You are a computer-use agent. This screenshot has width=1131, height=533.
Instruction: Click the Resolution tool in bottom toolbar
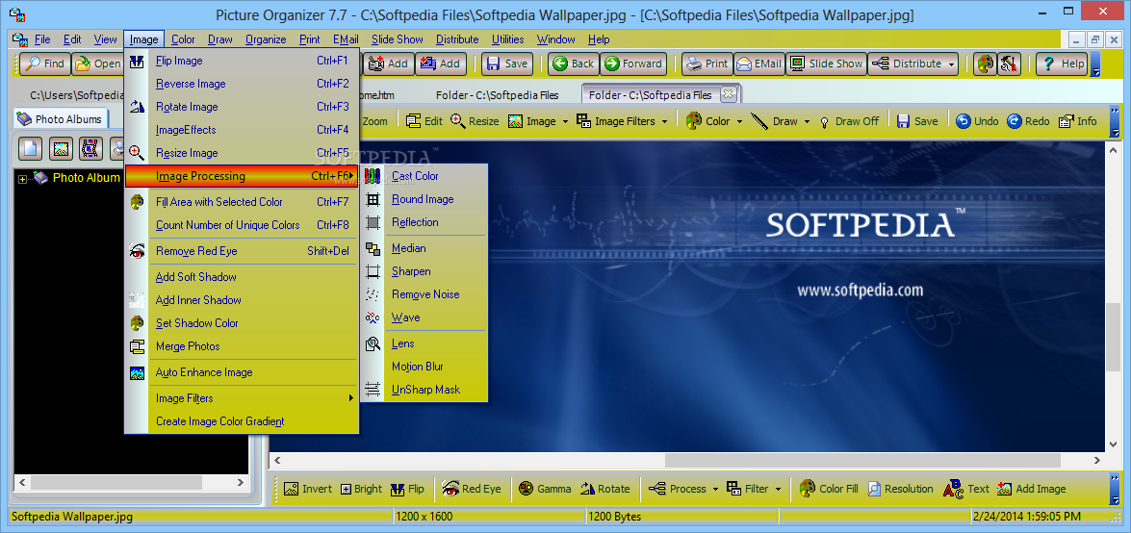tap(900, 489)
